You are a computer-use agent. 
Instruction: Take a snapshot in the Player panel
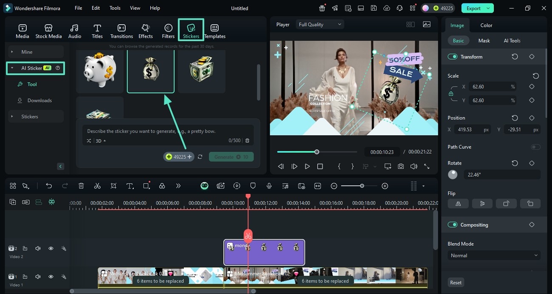click(400, 166)
